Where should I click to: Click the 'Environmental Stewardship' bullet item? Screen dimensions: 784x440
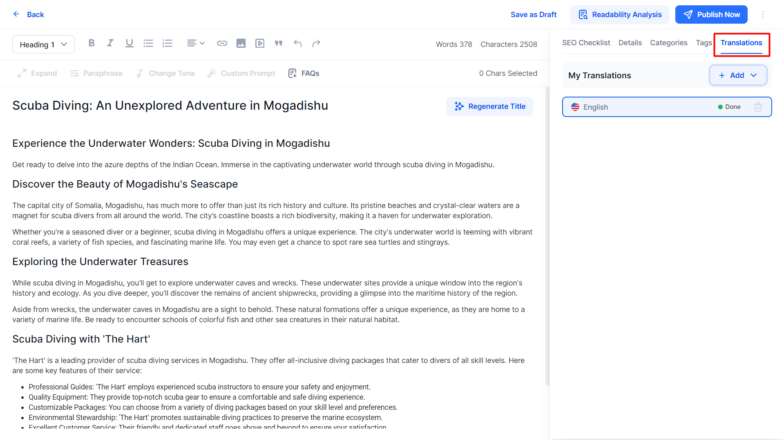point(205,418)
